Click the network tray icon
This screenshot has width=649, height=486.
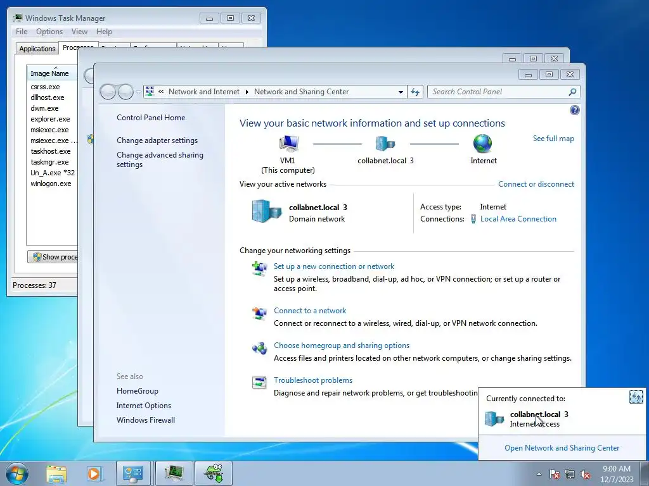point(570,474)
